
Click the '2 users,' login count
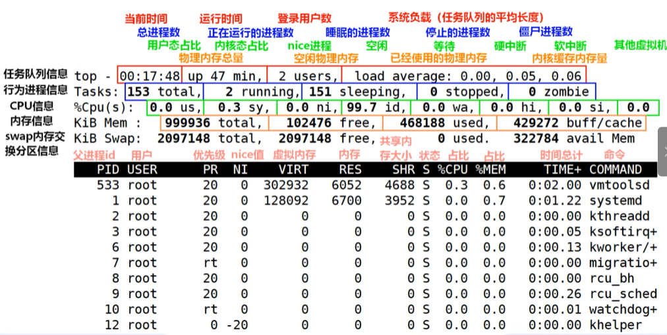308,76
